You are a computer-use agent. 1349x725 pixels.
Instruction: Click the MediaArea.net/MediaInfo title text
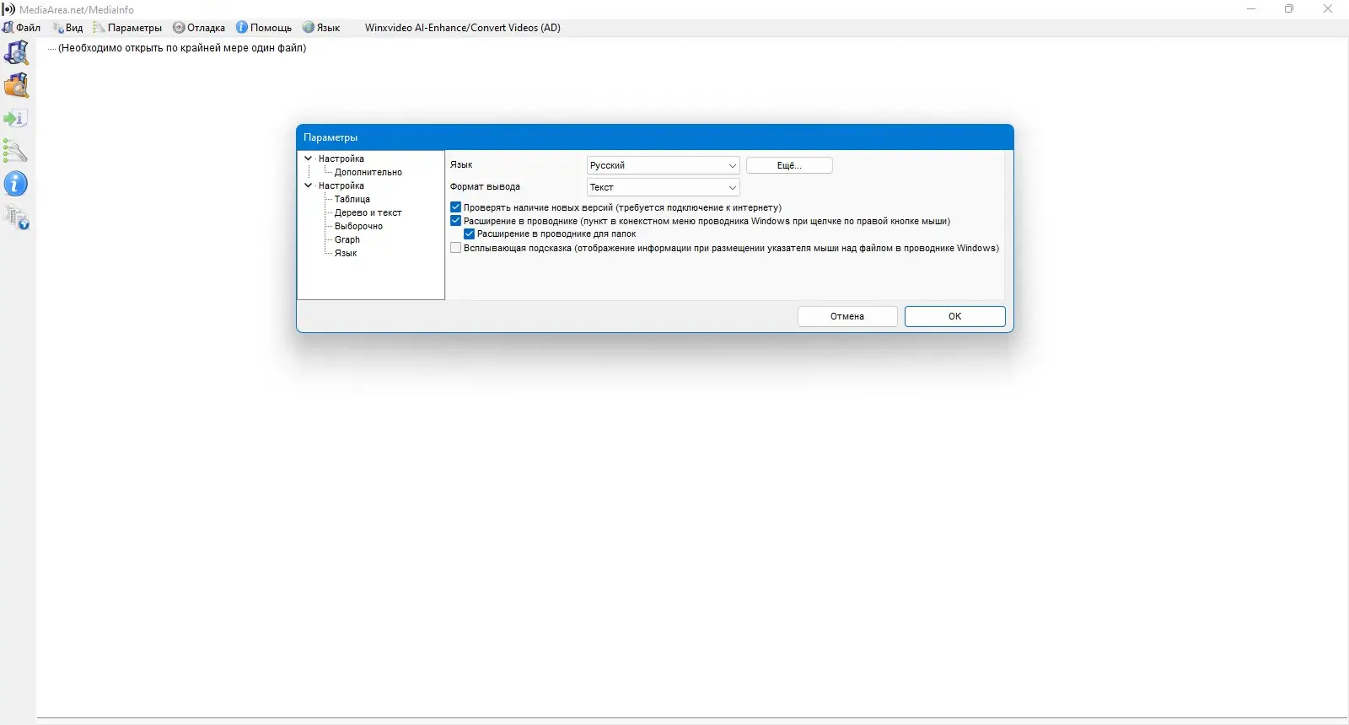pos(77,9)
